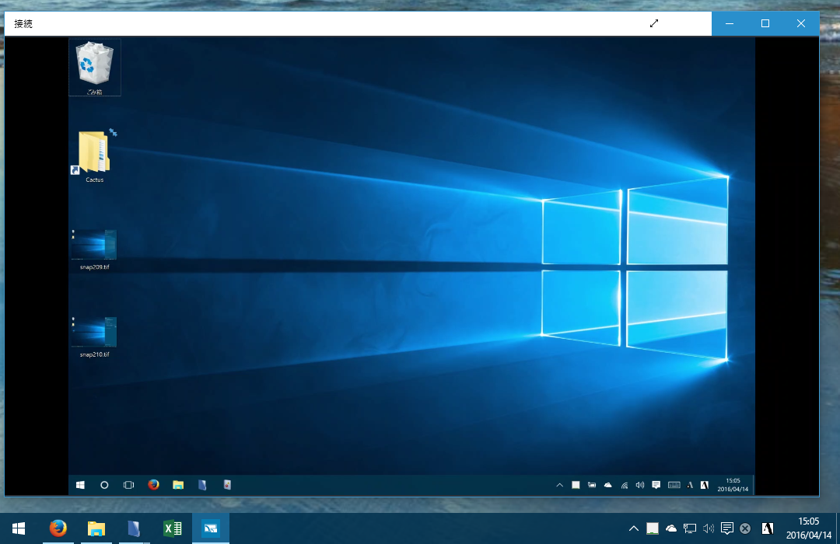Select the snap210.tif file thumbnail
Viewport: 840px width, 544px height.
[x=94, y=337]
